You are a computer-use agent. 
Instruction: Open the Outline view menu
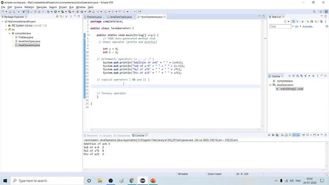pos(318,76)
